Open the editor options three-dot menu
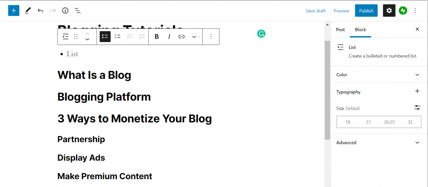The height and width of the screenshot is (187, 428). [x=415, y=10]
